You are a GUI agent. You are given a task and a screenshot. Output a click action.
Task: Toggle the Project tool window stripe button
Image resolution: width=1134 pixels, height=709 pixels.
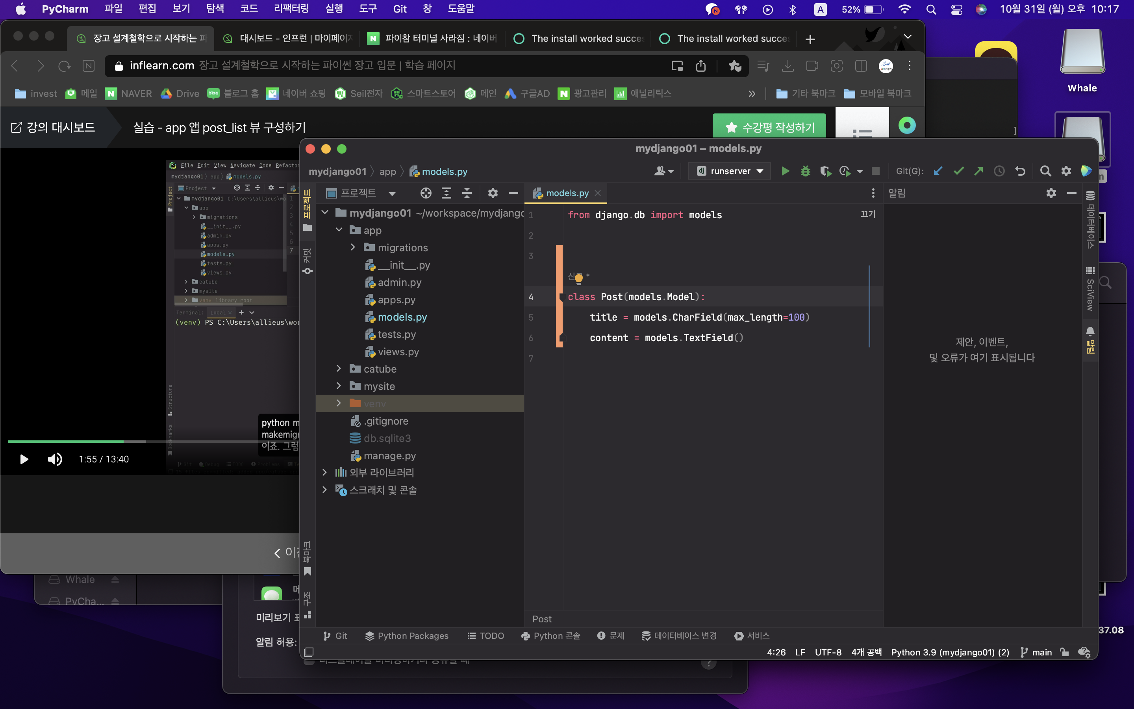tap(308, 210)
